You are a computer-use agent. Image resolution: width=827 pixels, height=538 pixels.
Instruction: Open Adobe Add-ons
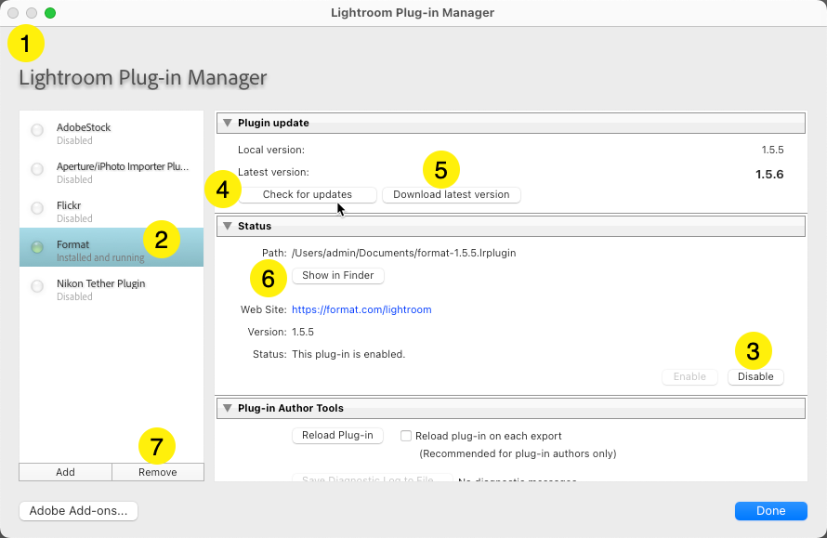[x=78, y=511]
